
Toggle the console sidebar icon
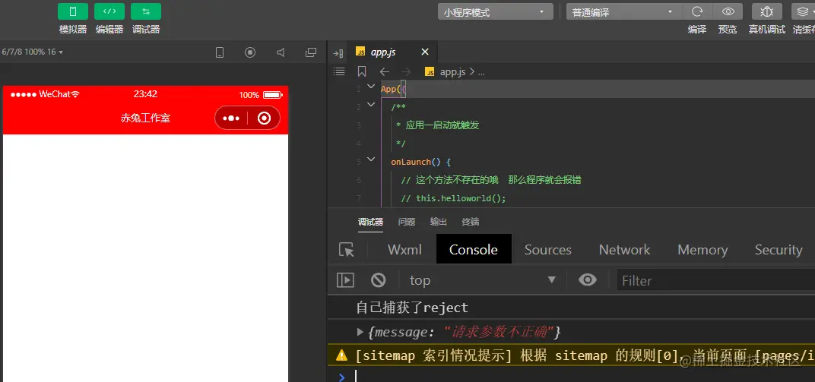[345, 280]
